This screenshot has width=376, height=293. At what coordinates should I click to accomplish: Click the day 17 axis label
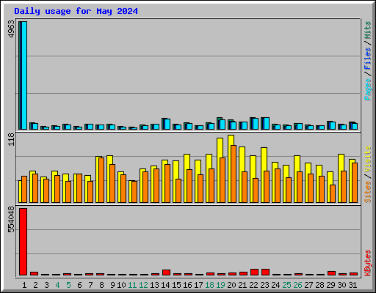(x=198, y=285)
